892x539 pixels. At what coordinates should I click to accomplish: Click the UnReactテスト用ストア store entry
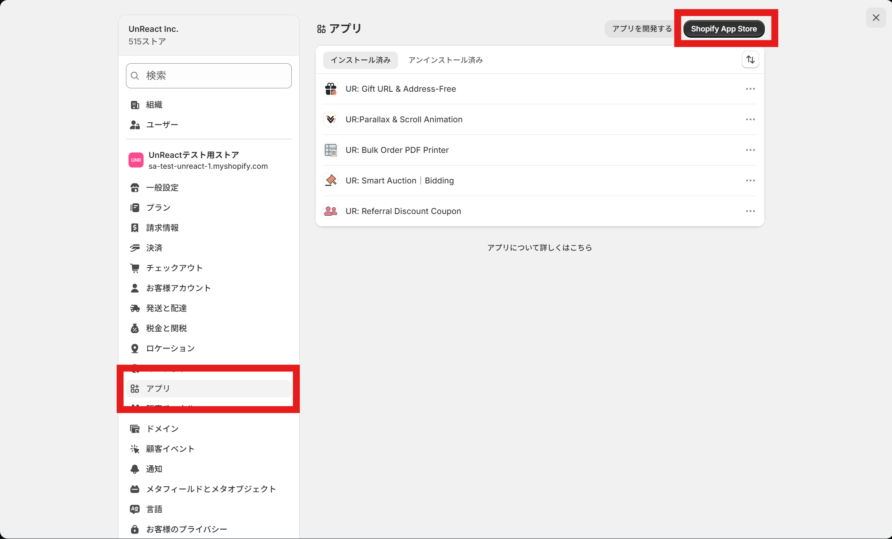[x=208, y=160]
